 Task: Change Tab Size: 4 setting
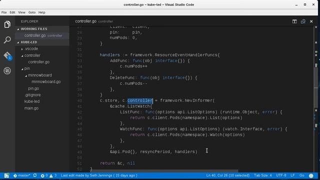click(x=263, y=175)
